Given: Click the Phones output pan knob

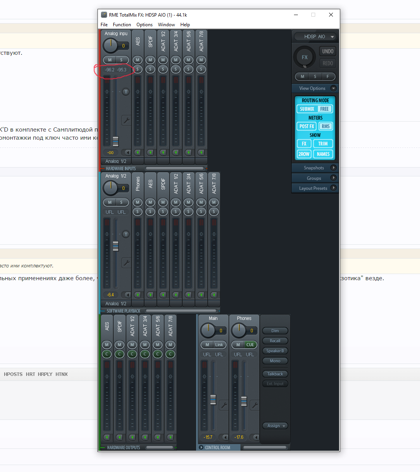Looking at the screenshot, I should tap(239, 330).
